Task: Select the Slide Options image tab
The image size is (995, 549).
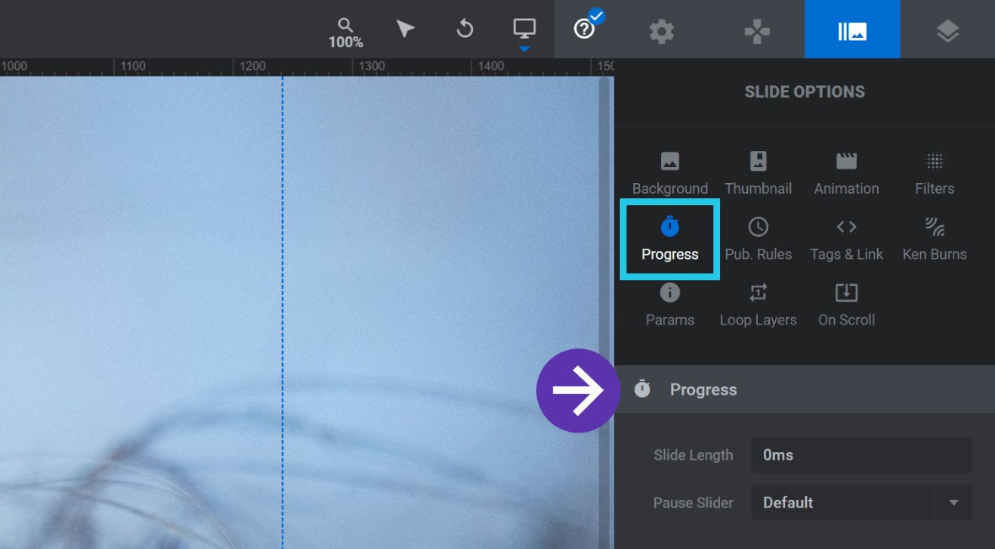Action: [852, 30]
